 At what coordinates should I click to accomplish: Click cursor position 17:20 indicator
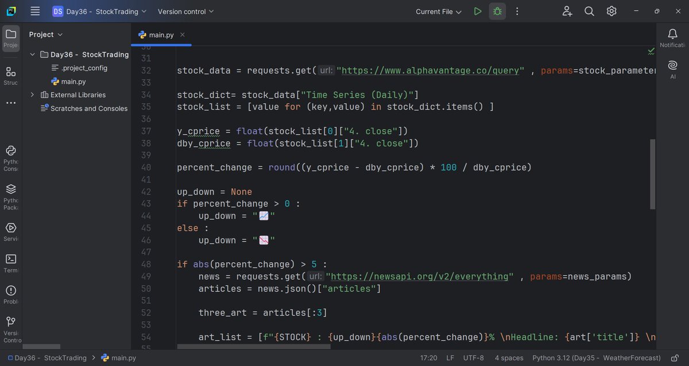coord(429,358)
